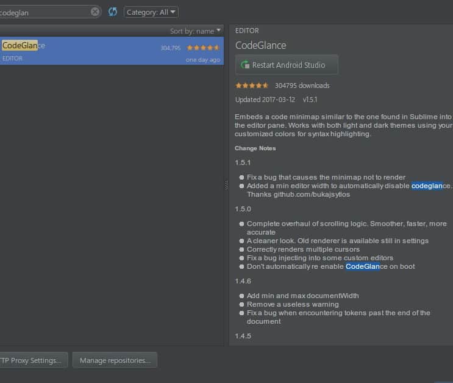Click the github.com/bukajsytlos text
The image size is (453, 383).
[312, 194]
